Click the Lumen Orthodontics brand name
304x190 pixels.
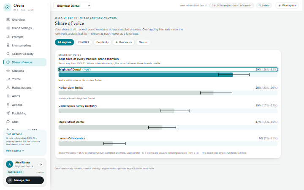(72, 138)
